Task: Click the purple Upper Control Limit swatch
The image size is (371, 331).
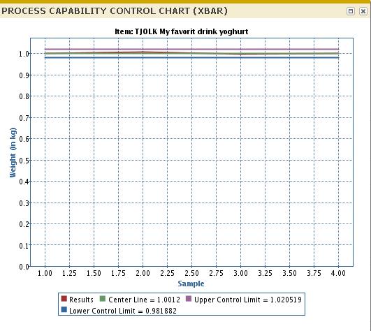Action: click(x=189, y=299)
